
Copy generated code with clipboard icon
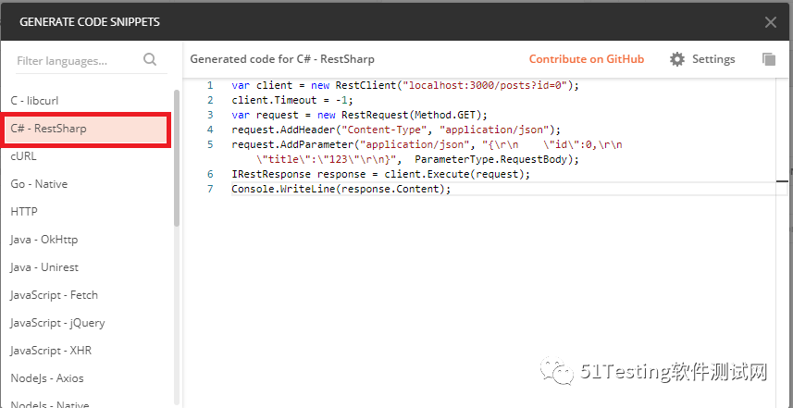coord(768,59)
